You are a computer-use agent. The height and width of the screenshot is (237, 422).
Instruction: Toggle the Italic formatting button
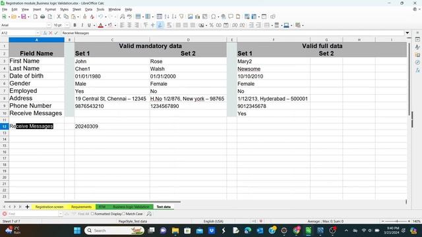[82, 25]
